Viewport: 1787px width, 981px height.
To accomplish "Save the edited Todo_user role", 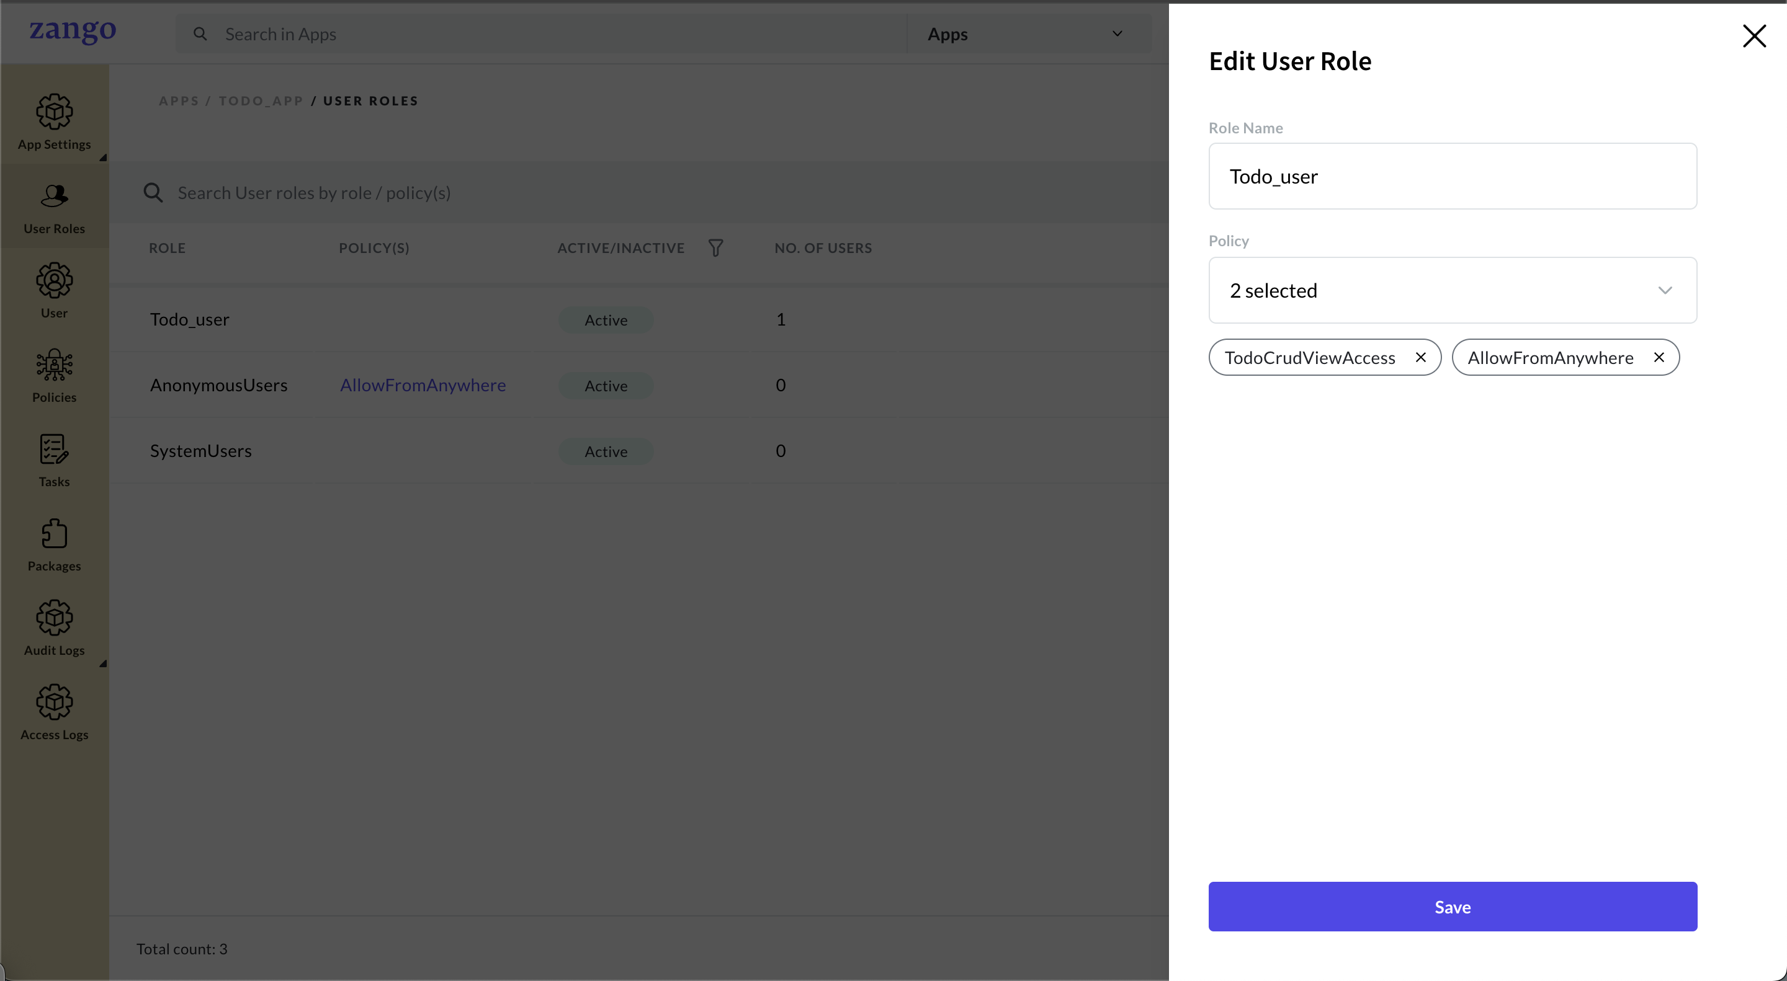I will [1453, 906].
